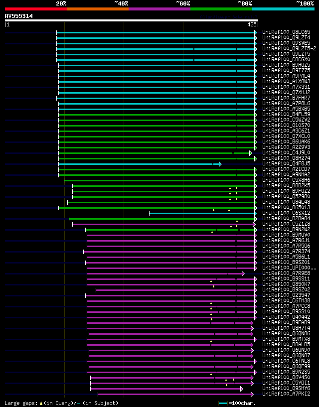
Task: Click the arrowhead ending the UniRef100_Q9SHY6 bar
Action: pyautogui.click(x=242, y=389)
